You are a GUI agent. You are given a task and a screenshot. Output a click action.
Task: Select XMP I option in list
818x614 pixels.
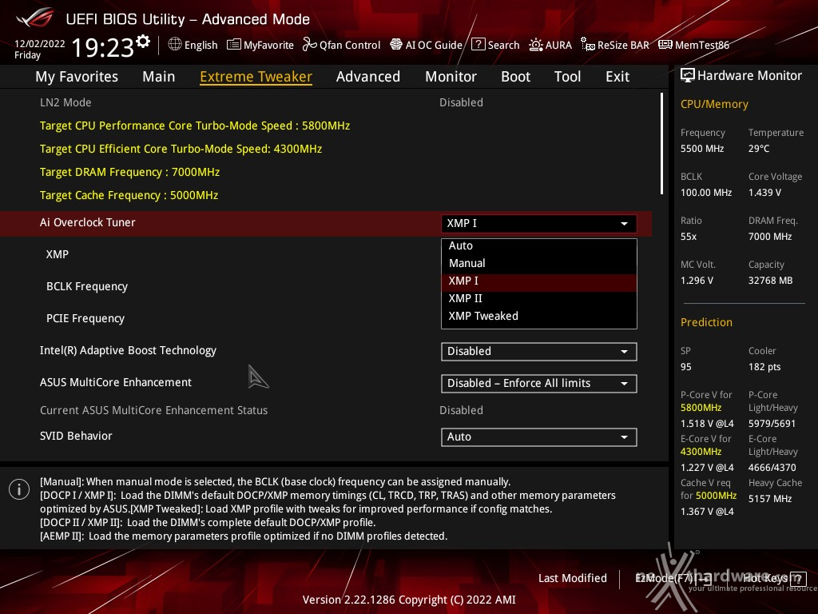pyautogui.click(x=539, y=281)
